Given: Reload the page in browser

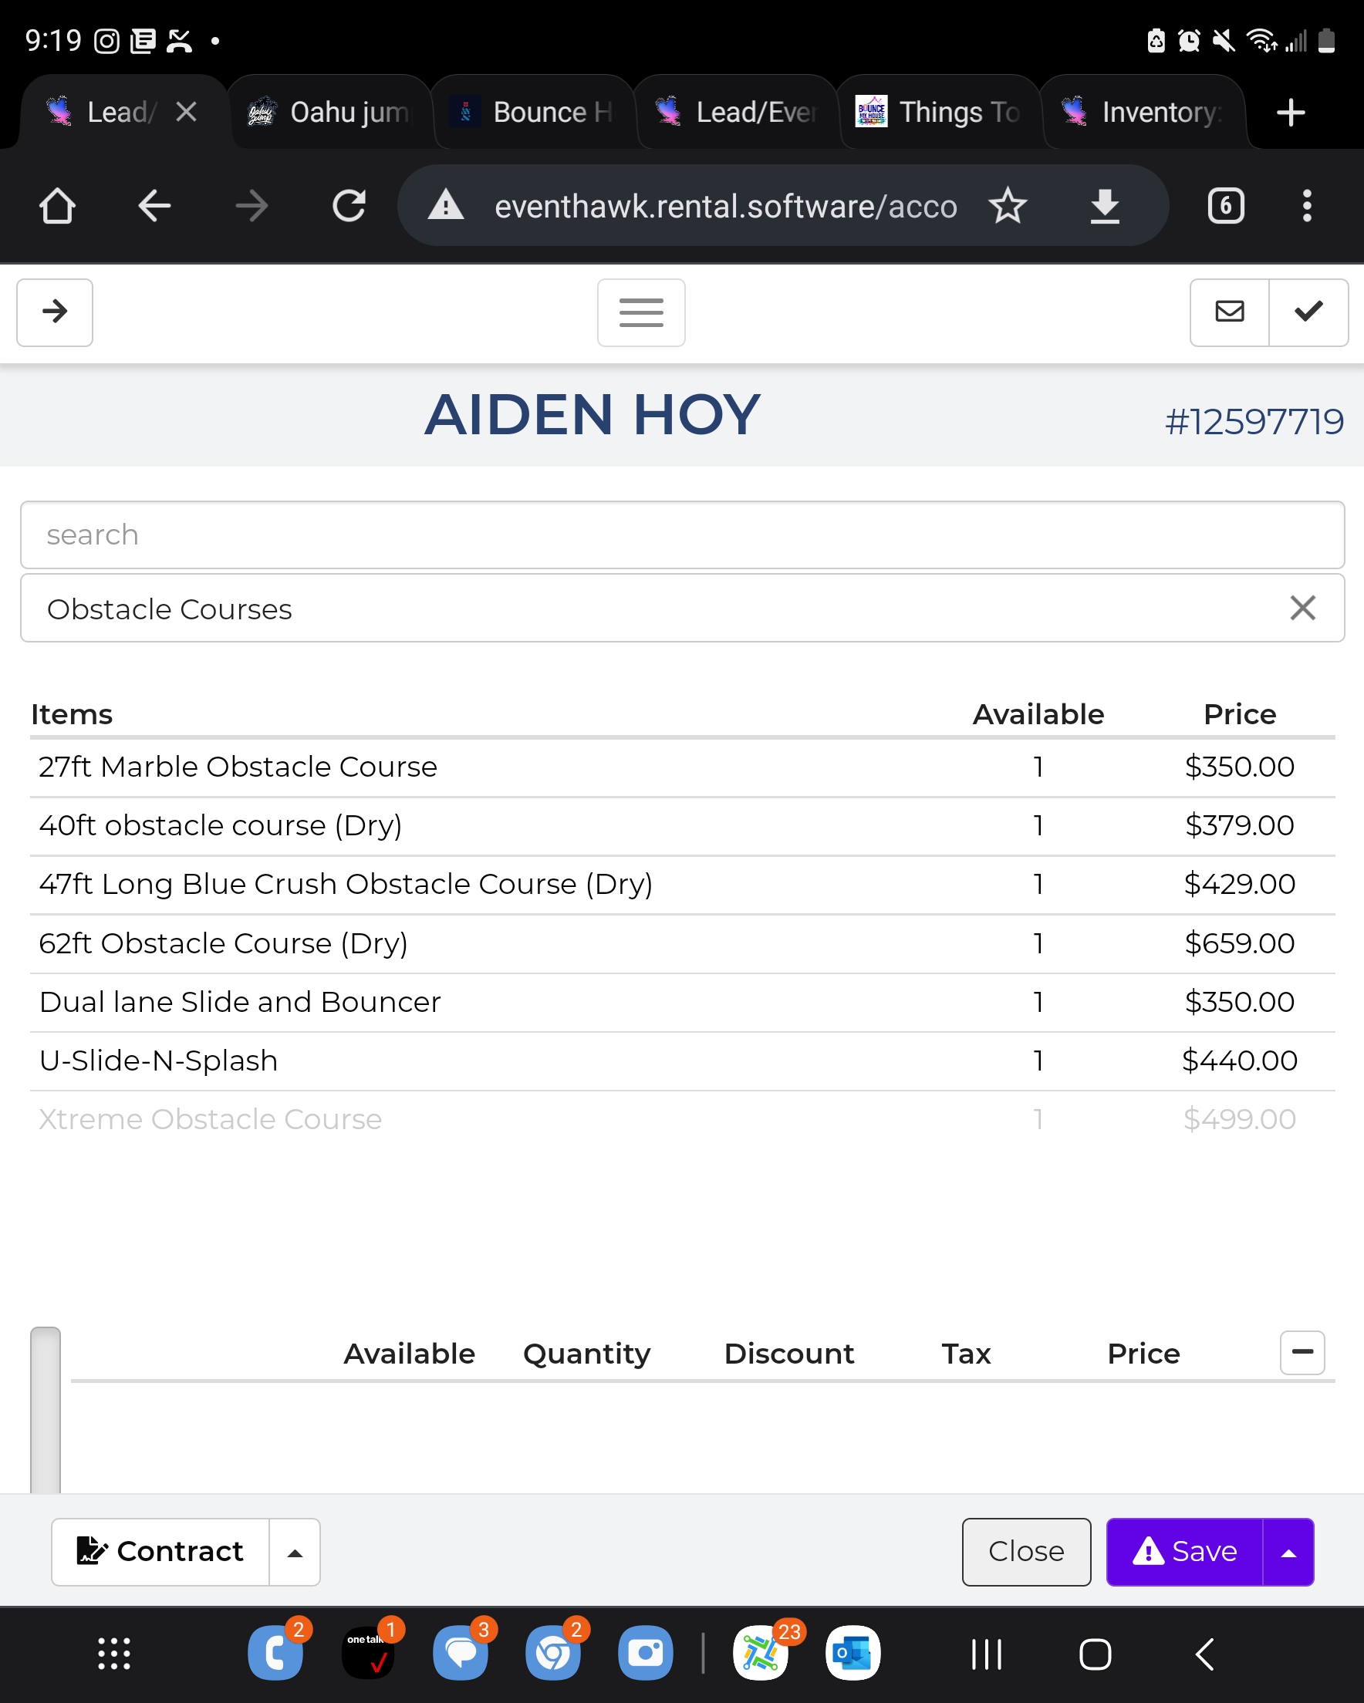Looking at the screenshot, I should tap(349, 206).
